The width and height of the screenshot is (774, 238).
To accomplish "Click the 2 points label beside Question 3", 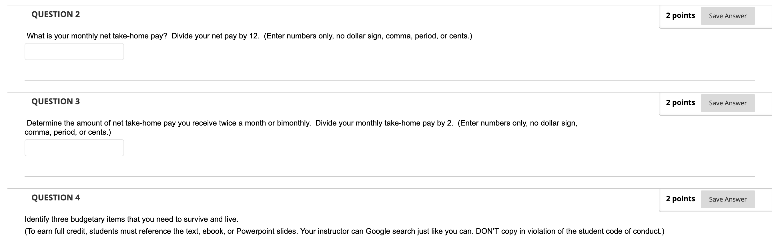I will coord(680,102).
